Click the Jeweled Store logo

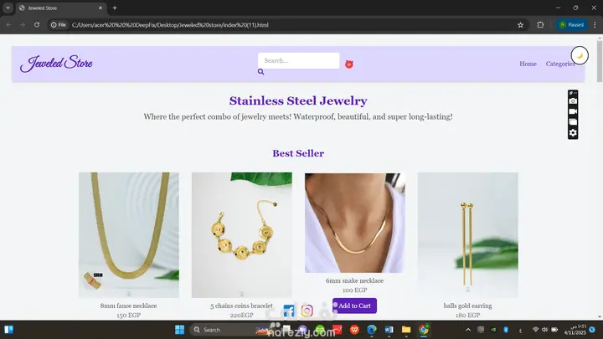coord(56,64)
